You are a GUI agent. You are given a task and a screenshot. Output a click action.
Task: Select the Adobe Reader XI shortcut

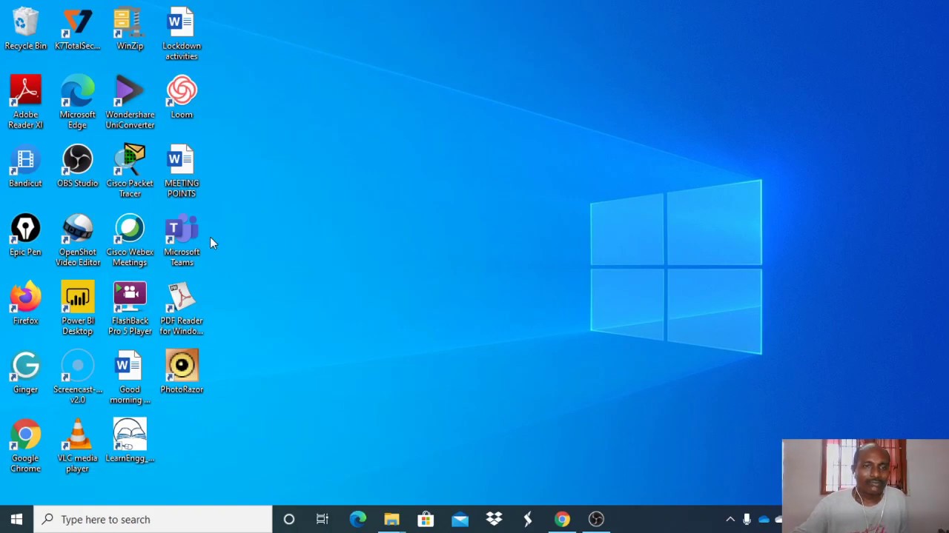pyautogui.click(x=25, y=103)
